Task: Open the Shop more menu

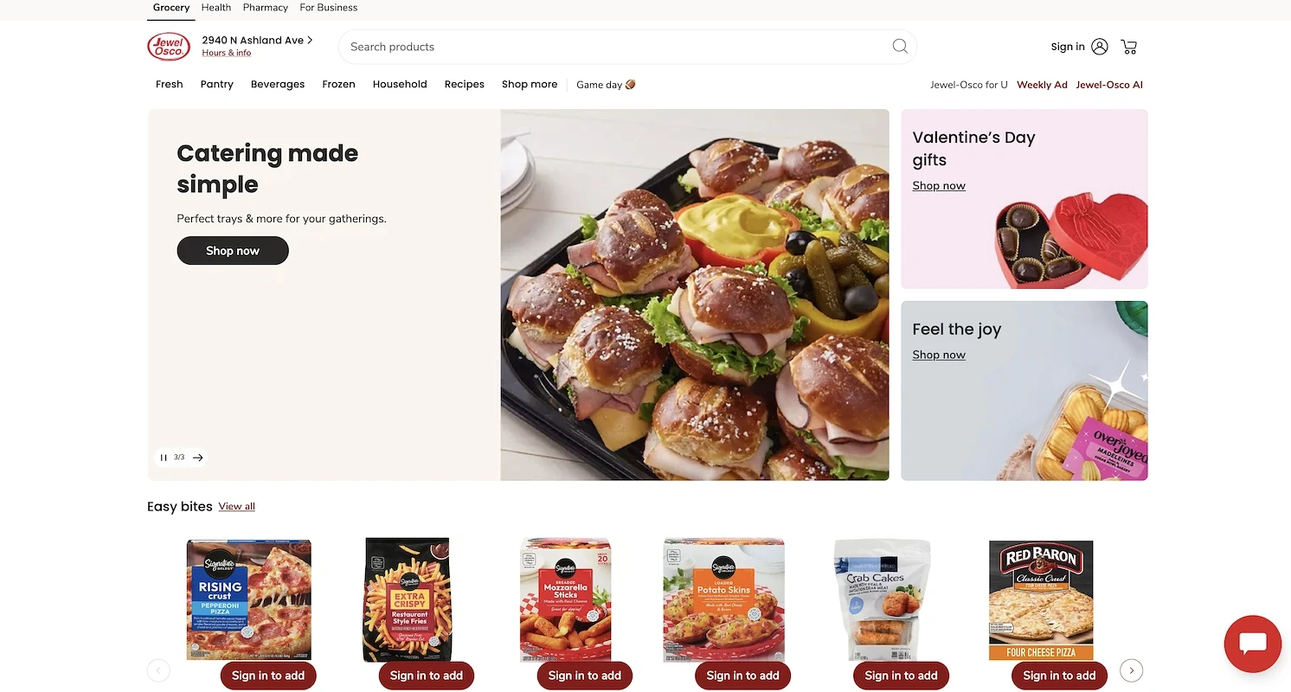Action: coord(530,84)
